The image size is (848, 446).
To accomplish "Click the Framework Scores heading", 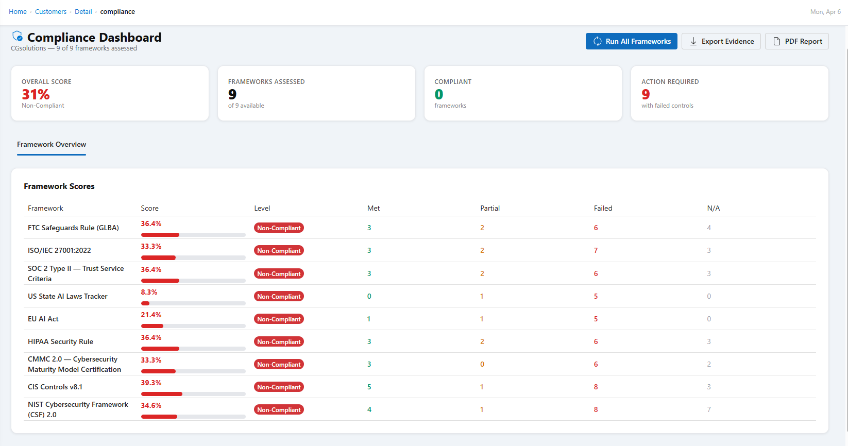I will (59, 186).
